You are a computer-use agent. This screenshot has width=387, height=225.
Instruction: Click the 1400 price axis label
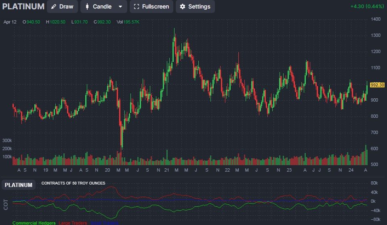(376, 19)
